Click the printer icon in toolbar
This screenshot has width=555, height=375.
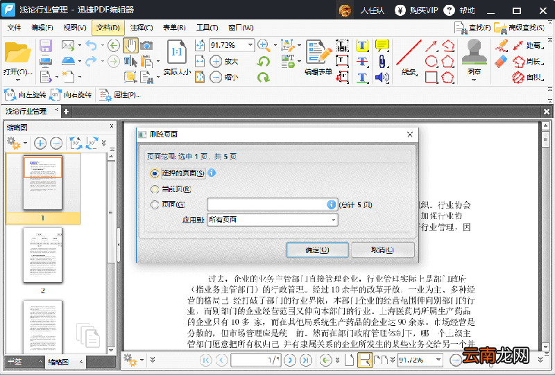[46, 61]
